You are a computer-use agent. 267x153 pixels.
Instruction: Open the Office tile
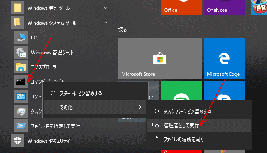tap(181, 7)
